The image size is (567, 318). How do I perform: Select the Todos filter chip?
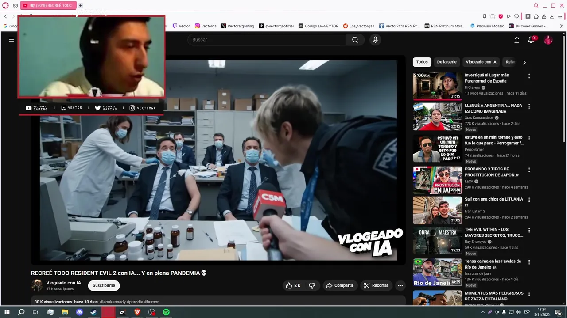point(422,62)
